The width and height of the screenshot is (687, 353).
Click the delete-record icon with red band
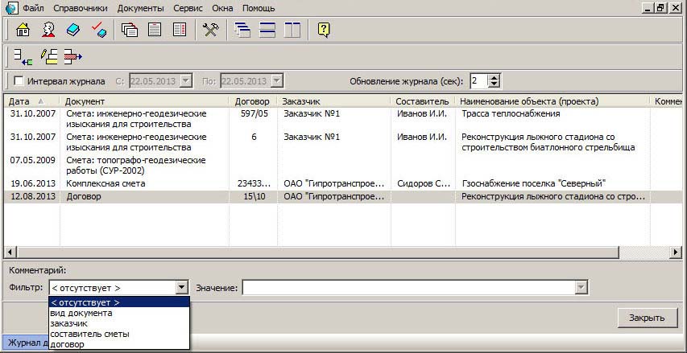73,56
